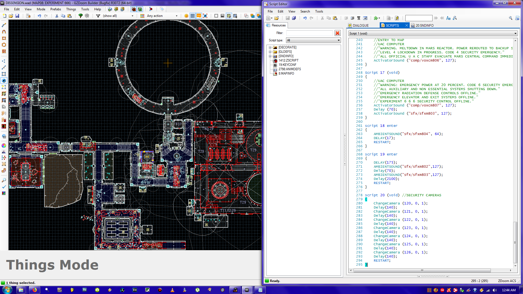Screen dimensions: 523x294
Task: Undo last action in GZDoom Builder
Action: pyautogui.click(x=39, y=16)
